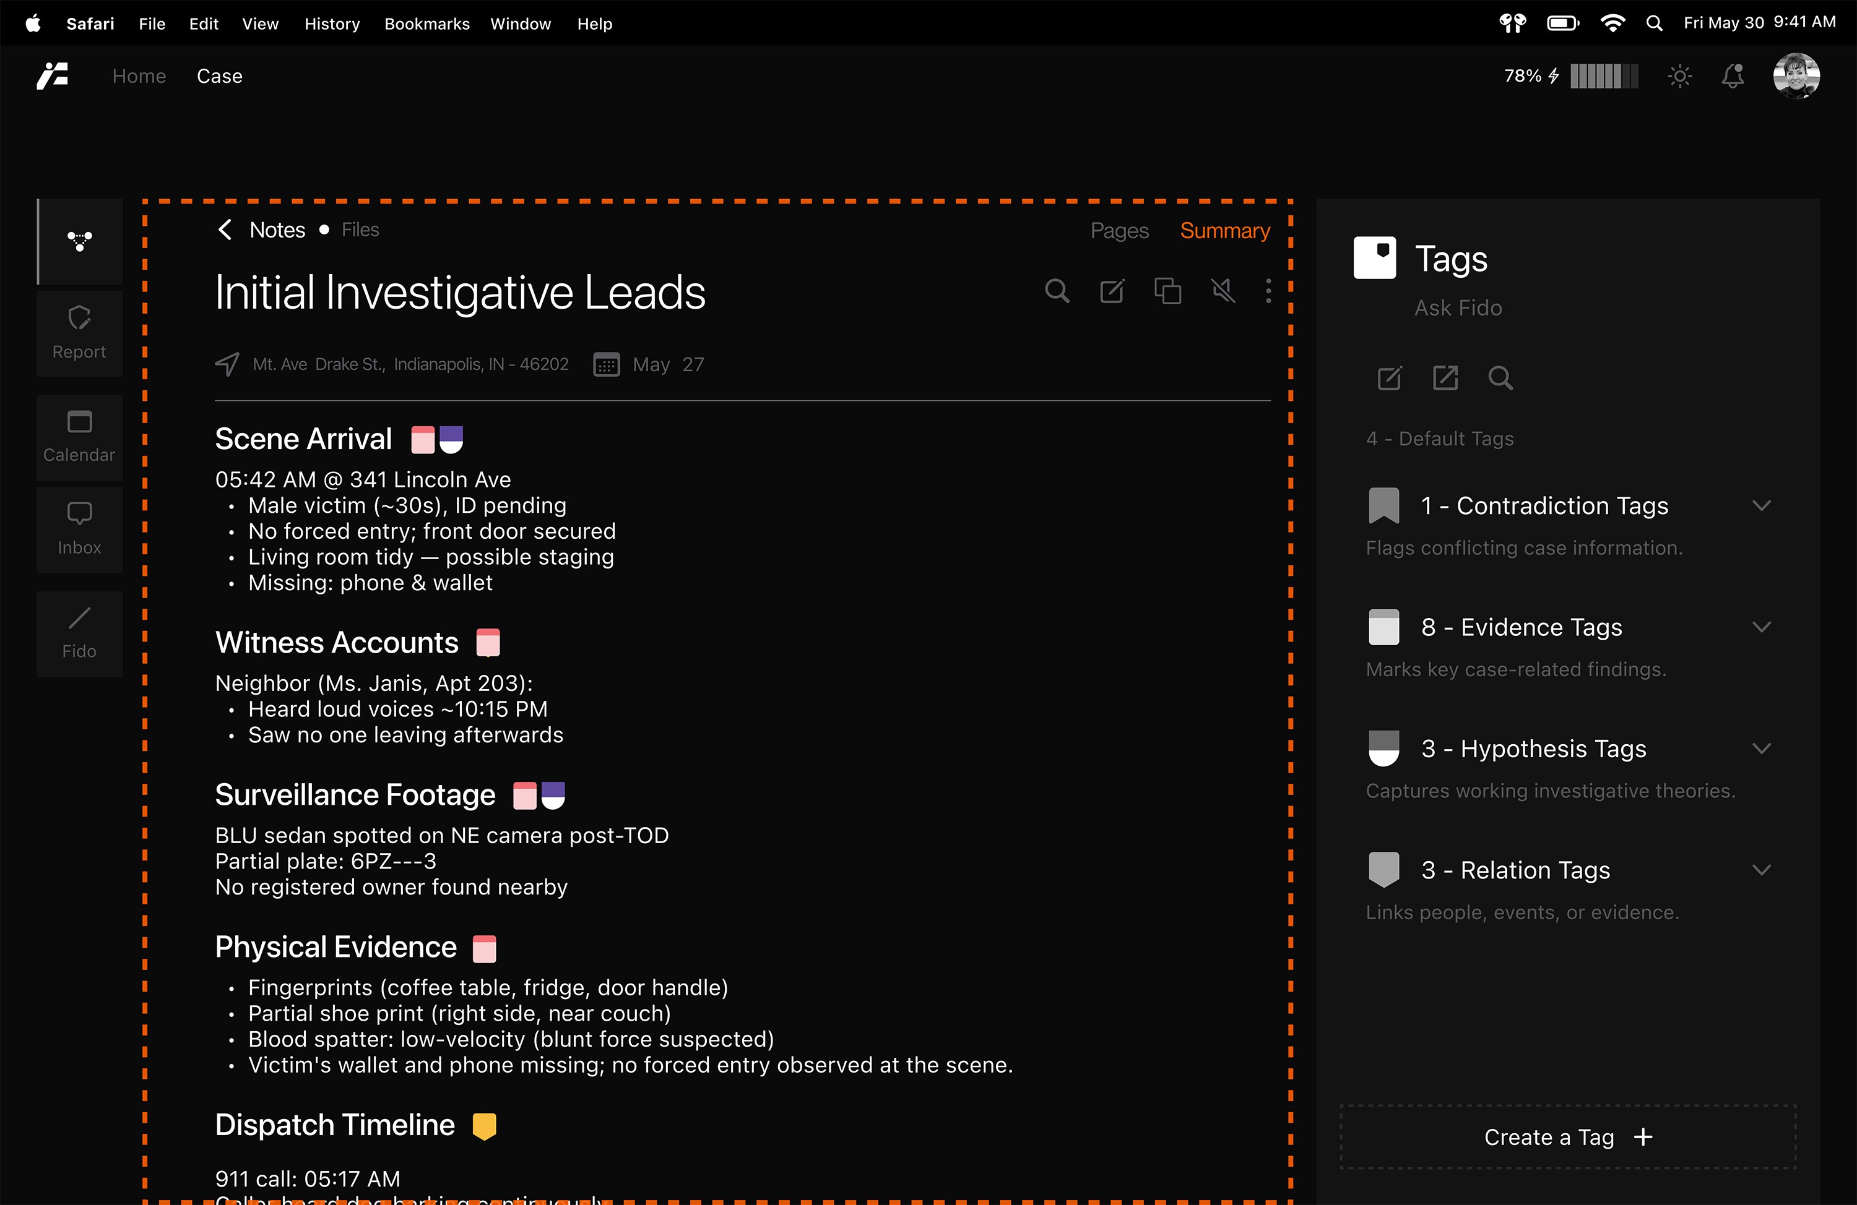1857x1205 pixels.
Task: Click the Ask Fido input field
Action: pos(1458,308)
